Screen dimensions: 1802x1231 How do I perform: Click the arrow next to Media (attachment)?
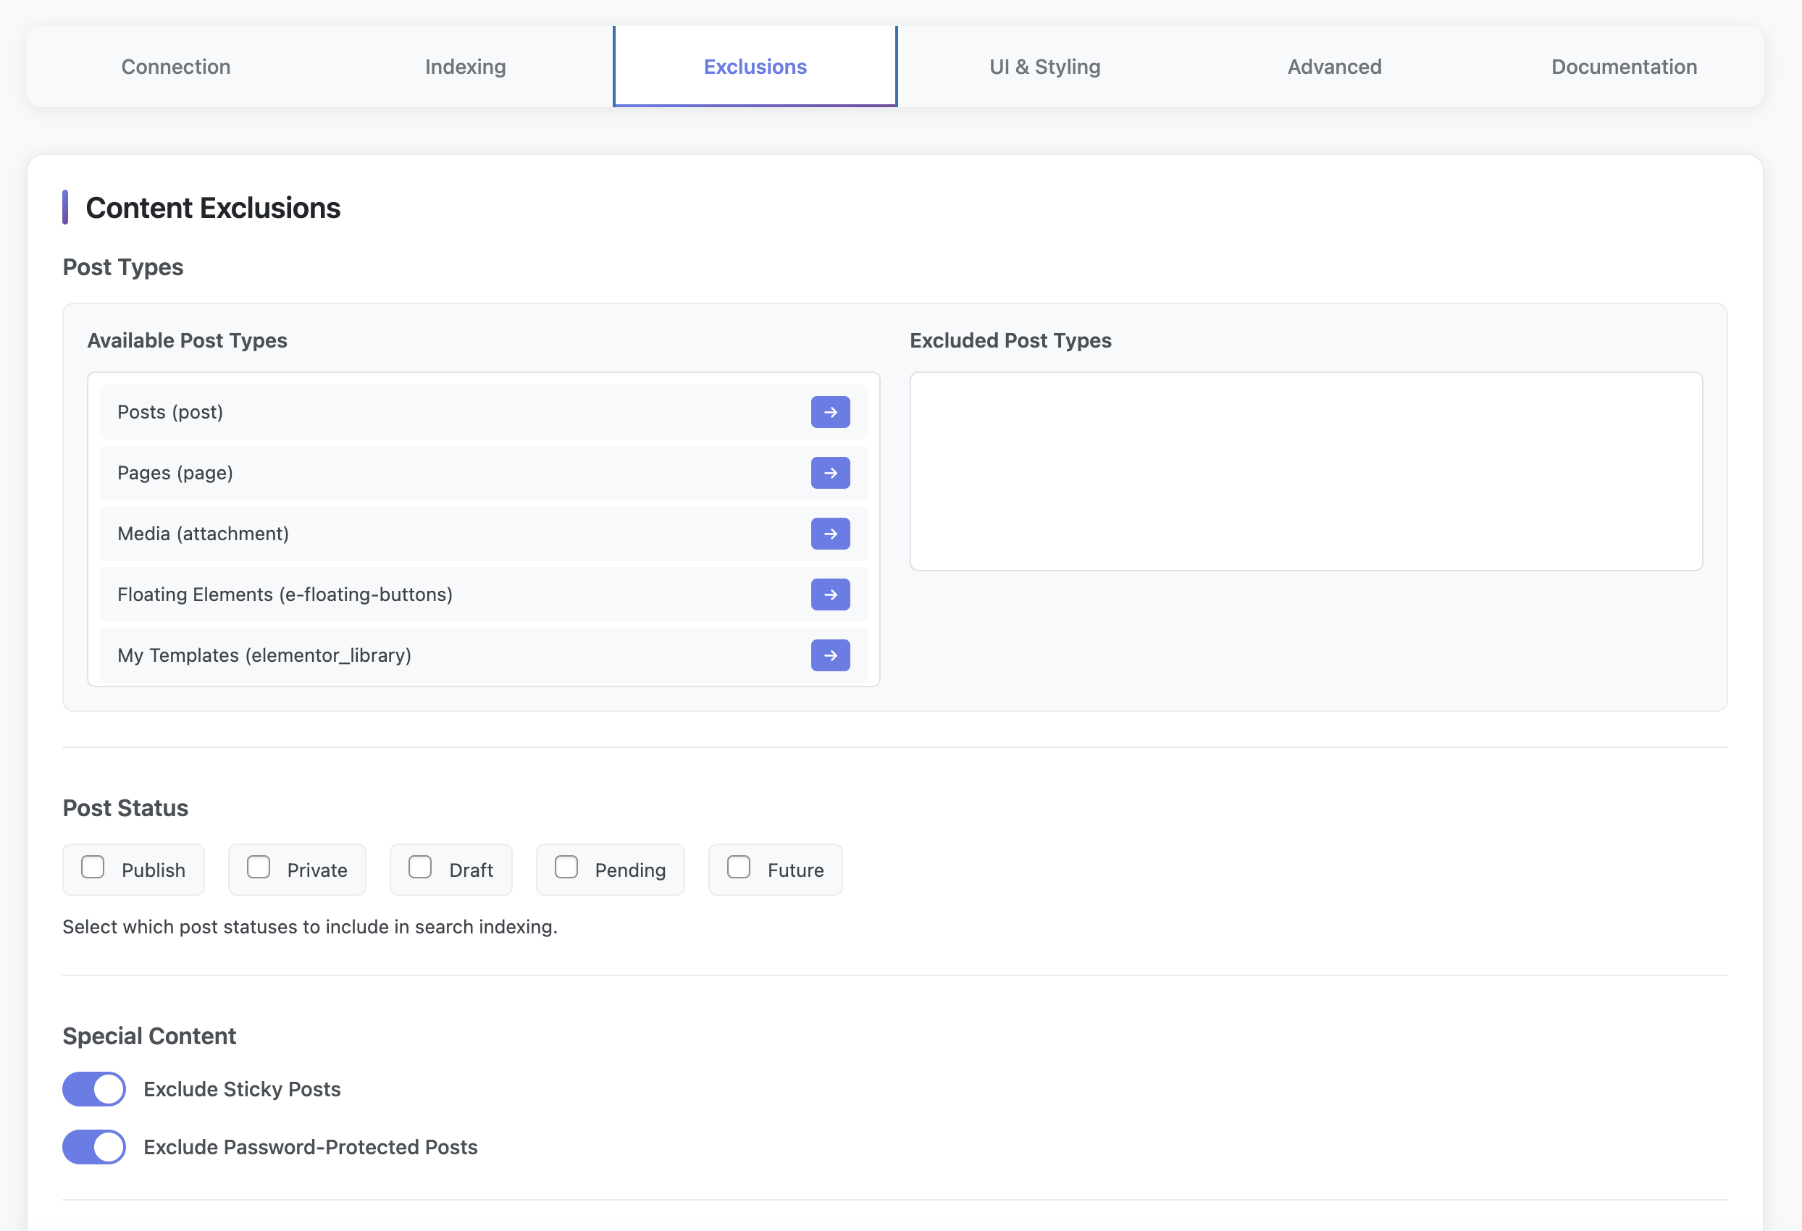(830, 534)
